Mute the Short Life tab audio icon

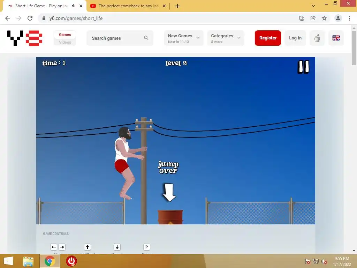click(x=74, y=6)
